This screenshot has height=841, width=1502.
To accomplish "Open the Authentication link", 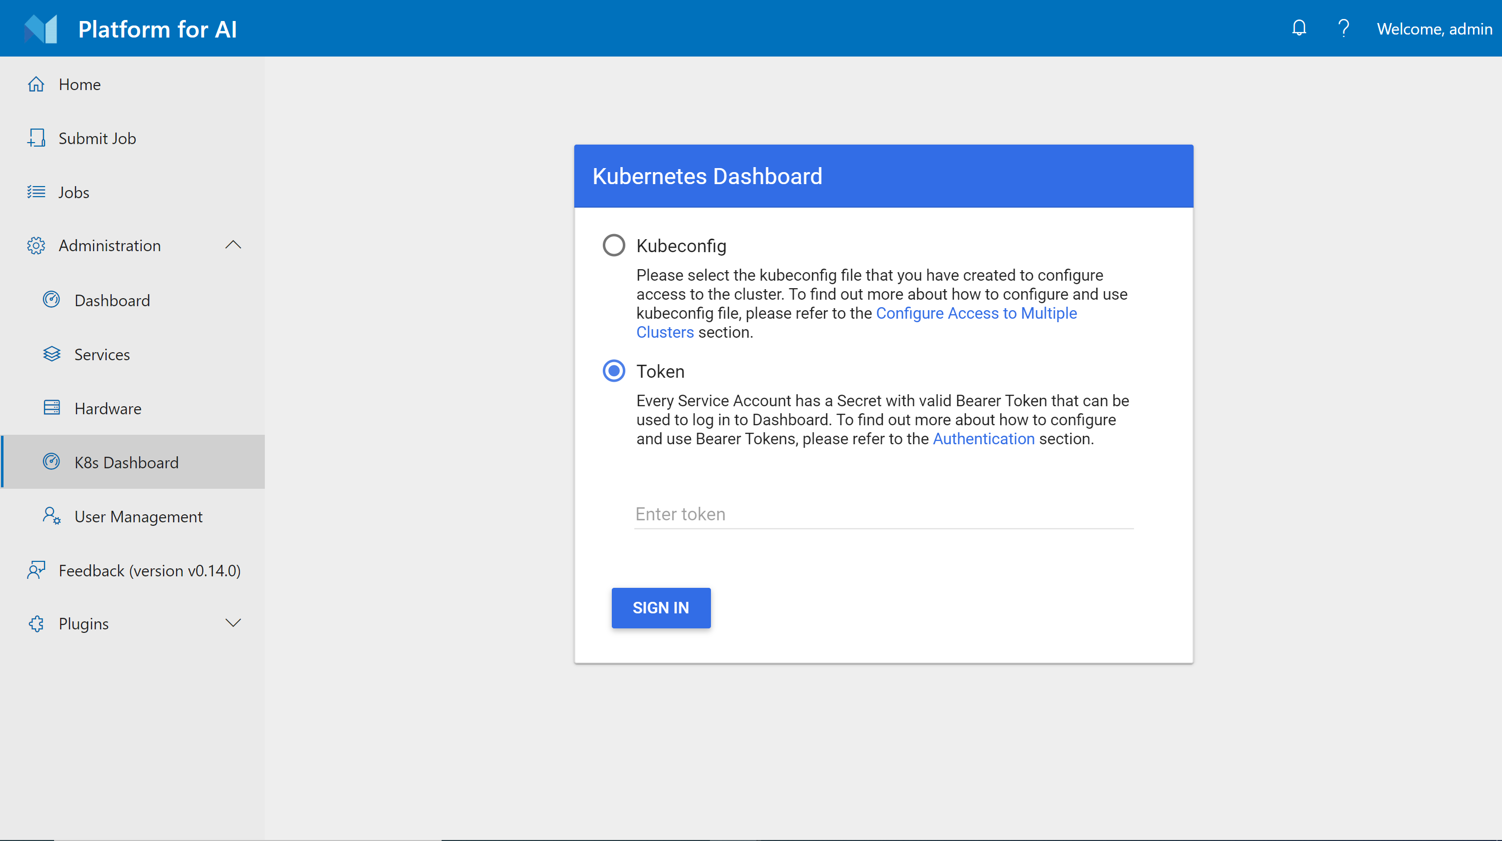I will tap(983, 439).
